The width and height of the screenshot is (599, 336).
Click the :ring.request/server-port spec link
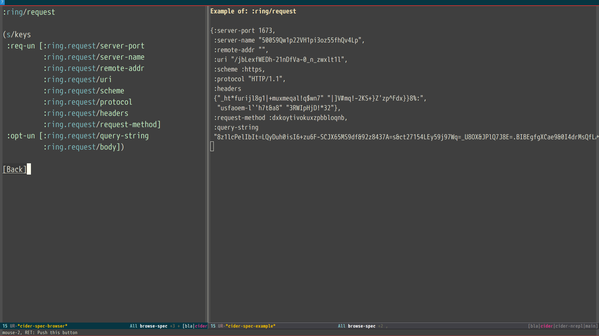pyautogui.click(x=94, y=46)
